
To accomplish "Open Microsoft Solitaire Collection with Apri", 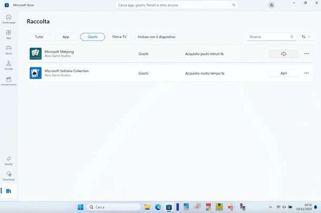I will pos(284,73).
